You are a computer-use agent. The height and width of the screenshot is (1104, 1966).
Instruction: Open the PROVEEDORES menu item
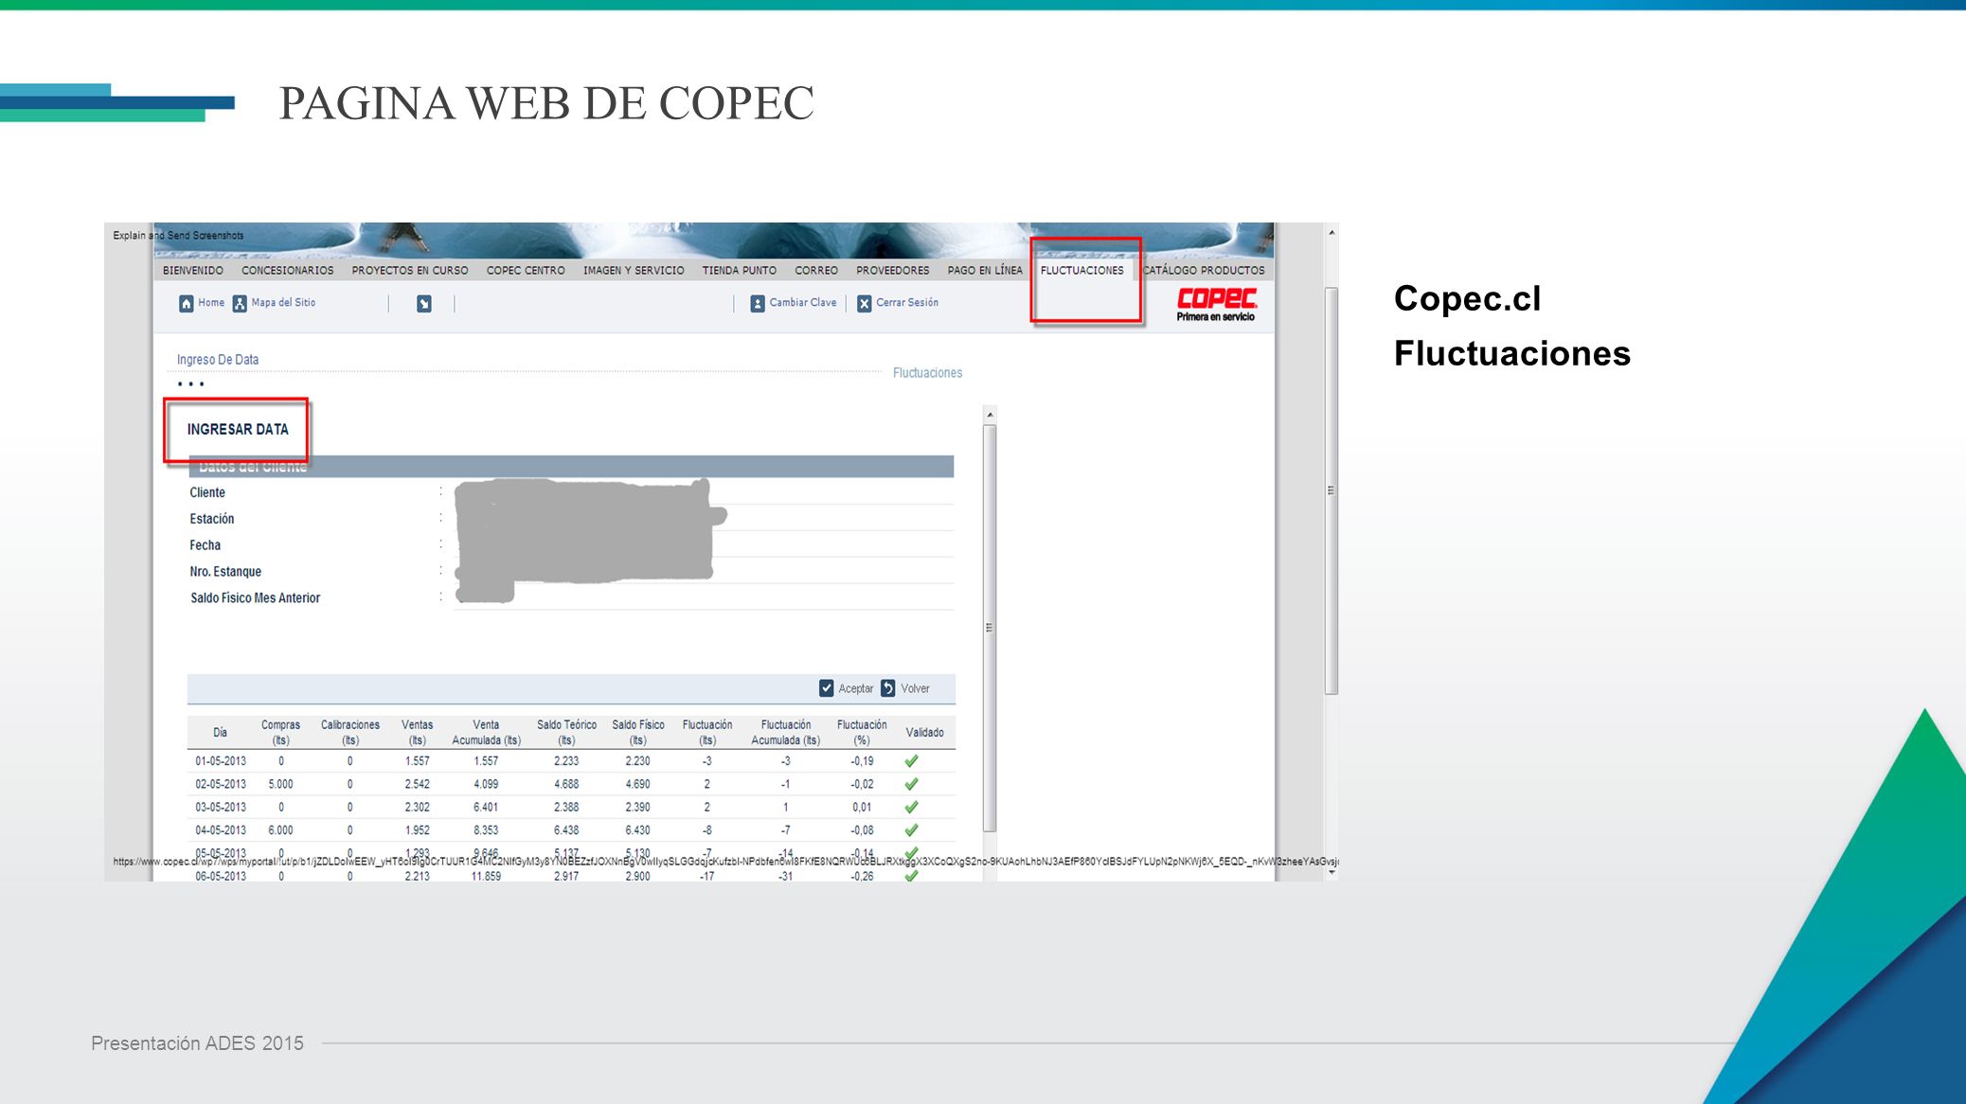click(x=893, y=271)
